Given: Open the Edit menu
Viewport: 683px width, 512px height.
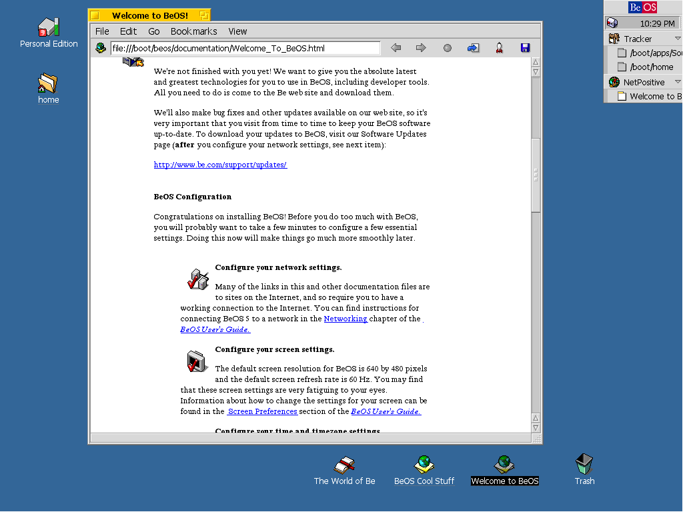Looking at the screenshot, I should tap(128, 31).
